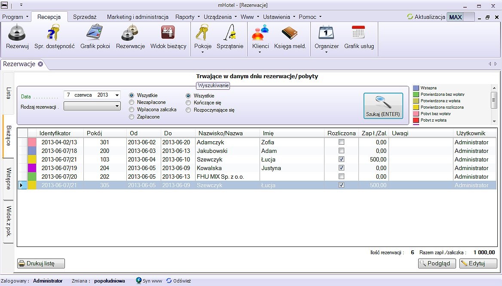Image resolution: width=502 pixels, height=286 pixels.
Task: Open Marketing i administracja tab
Action: coord(138,17)
